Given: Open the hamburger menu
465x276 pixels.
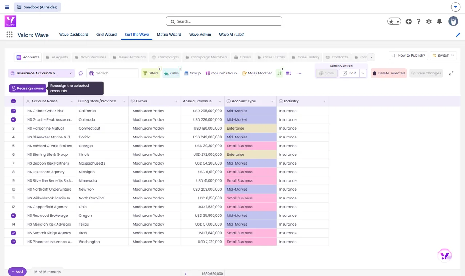Looking at the screenshot, I should (x=7, y=7).
